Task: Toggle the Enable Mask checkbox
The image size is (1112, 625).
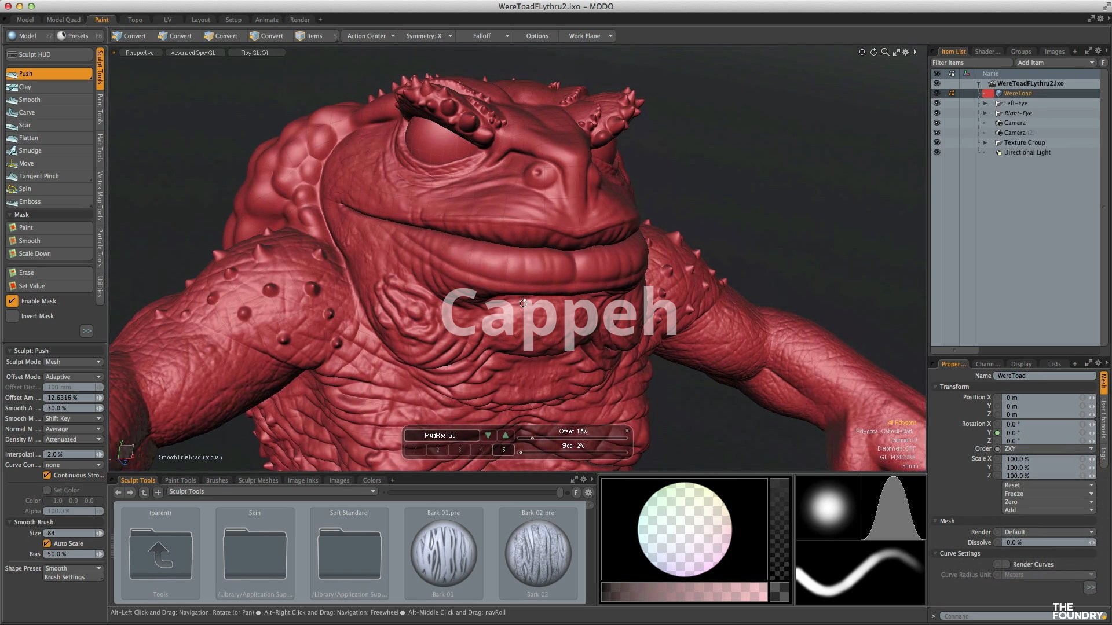Action: click(x=12, y=301)
